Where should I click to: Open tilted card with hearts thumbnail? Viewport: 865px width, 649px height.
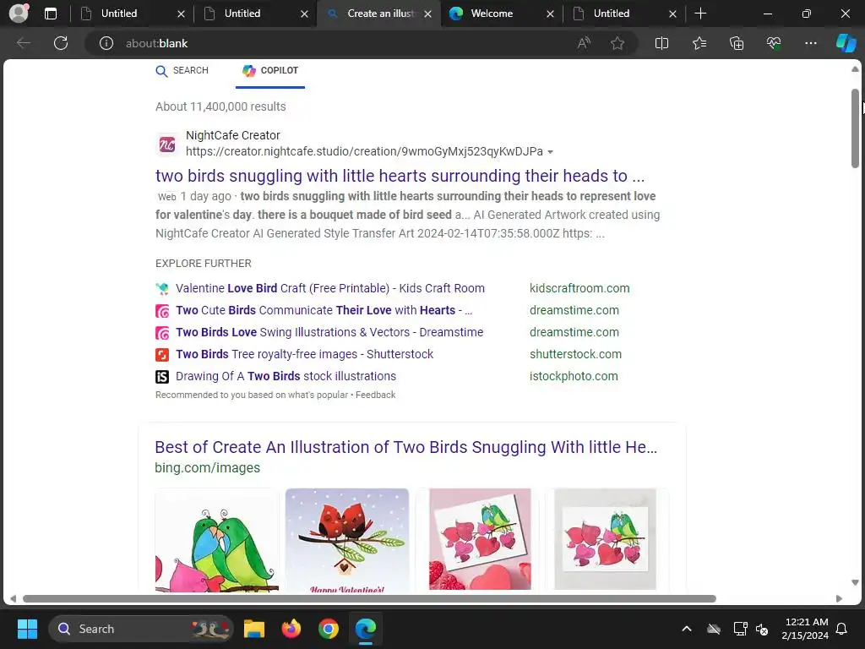480,539
